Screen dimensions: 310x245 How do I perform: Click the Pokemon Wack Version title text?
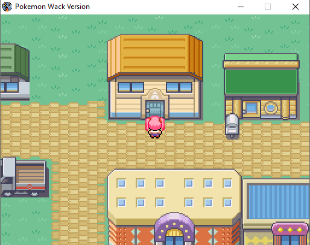(x=52, y=7)
